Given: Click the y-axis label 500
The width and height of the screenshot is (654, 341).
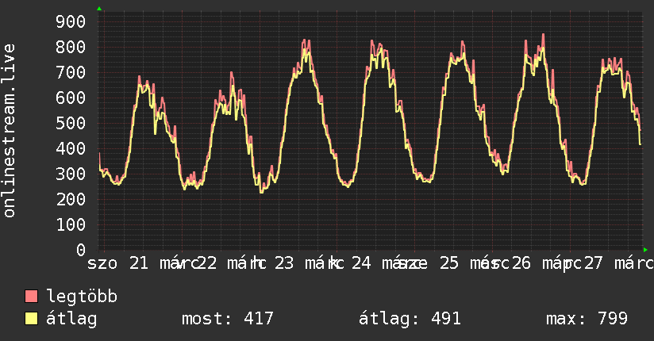Looking at the screenshot, I should [x=71, y=123].
